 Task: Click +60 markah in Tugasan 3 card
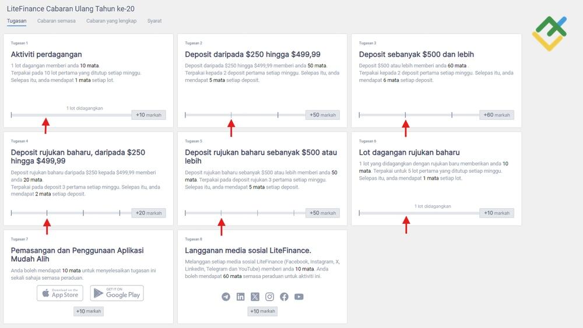click(496, 115)
